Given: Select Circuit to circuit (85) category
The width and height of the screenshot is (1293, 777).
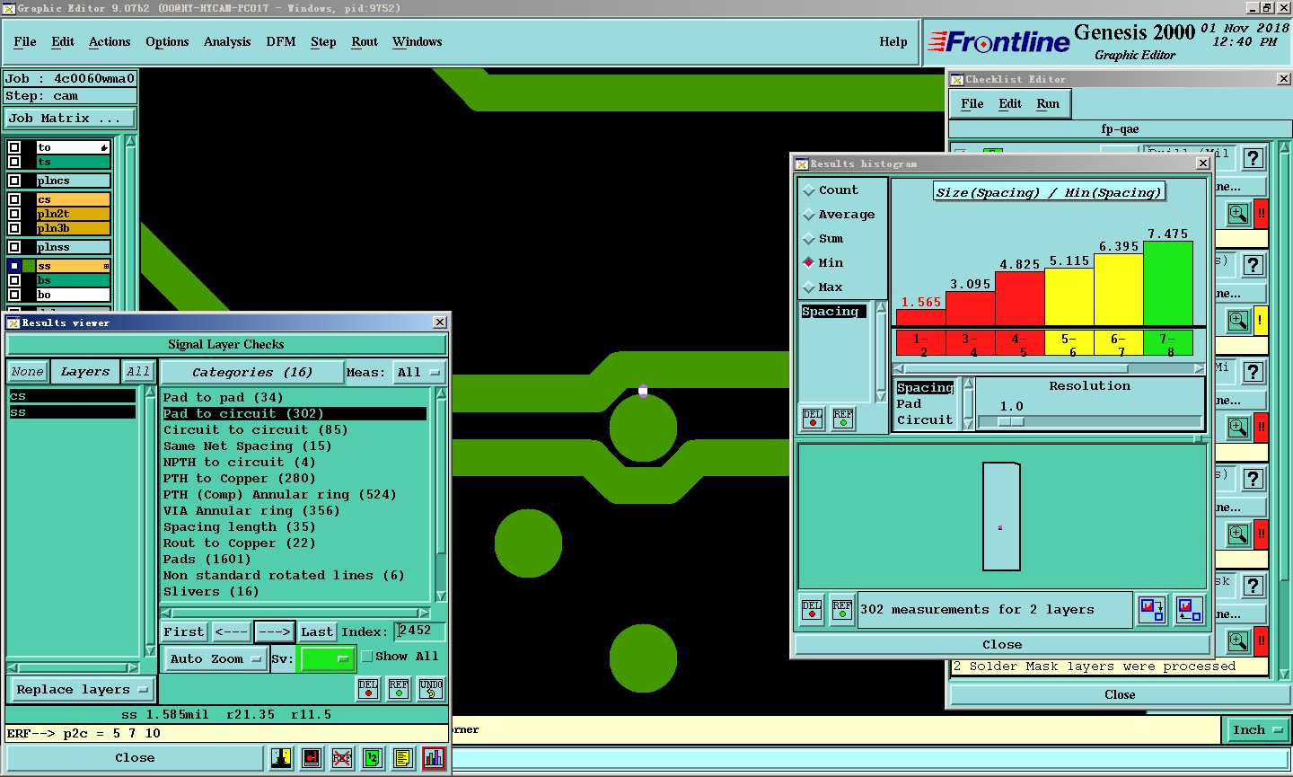Looking at the screenshot, I should 256,430.
